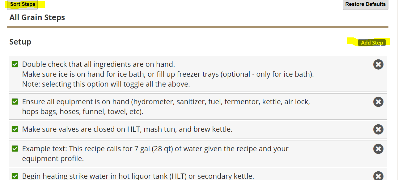
Task: Remove the 'Double check all ingredients' step
Action: pos(378,64)
